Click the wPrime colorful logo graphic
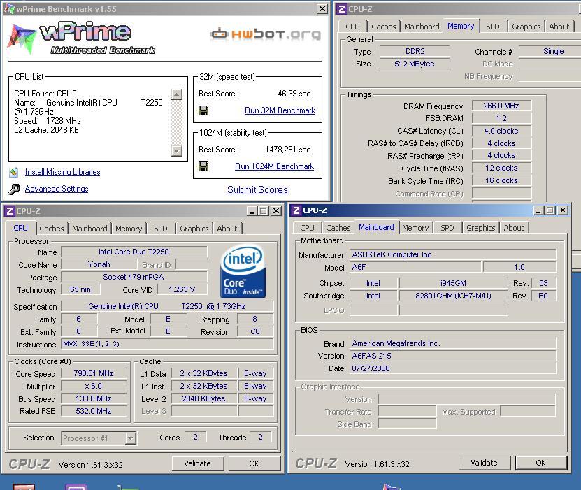Screen dimensions: 581x490 pyautogui.click(x=21, y=38)
